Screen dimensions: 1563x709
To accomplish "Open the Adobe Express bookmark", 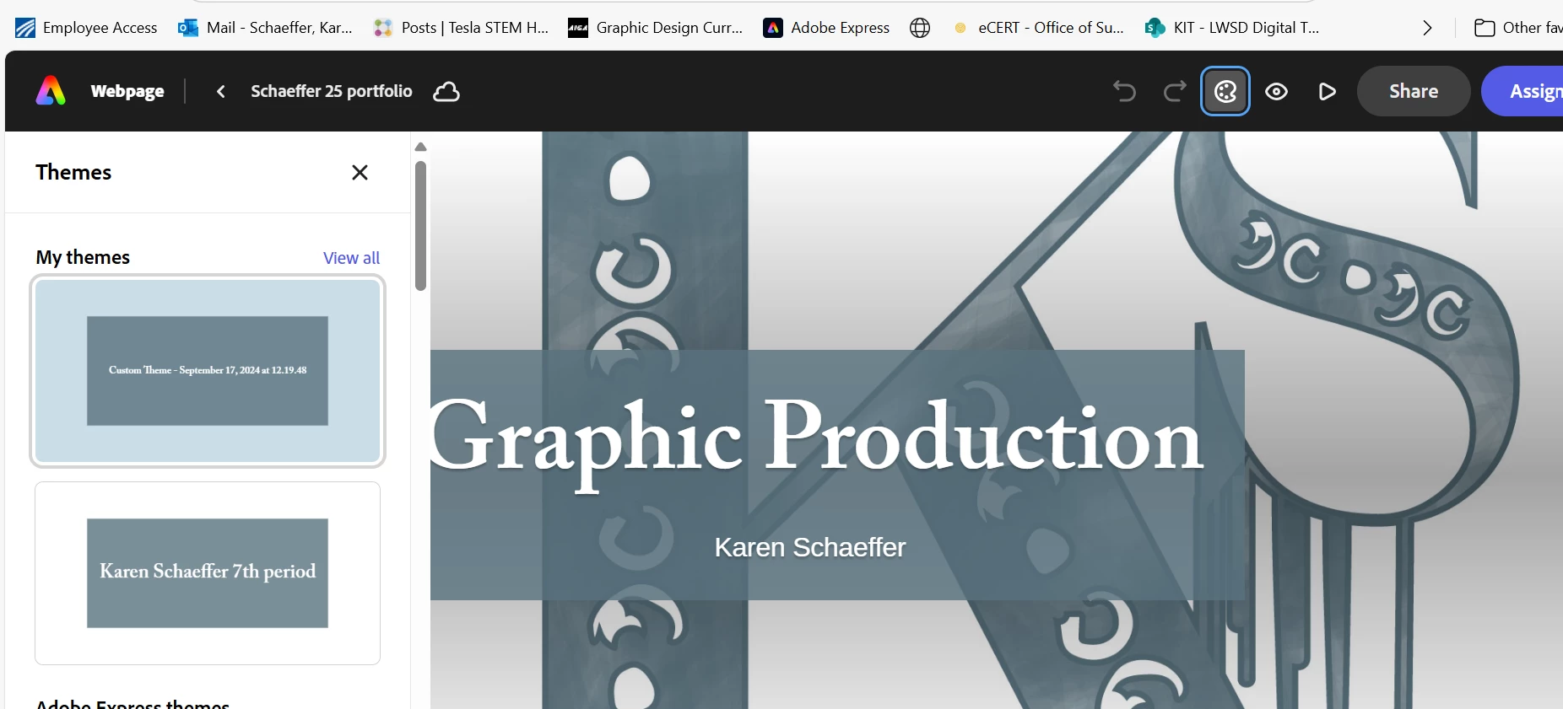I will [x=826, y=28].
